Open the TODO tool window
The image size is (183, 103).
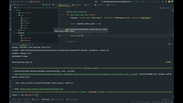[x=27, y=100]
